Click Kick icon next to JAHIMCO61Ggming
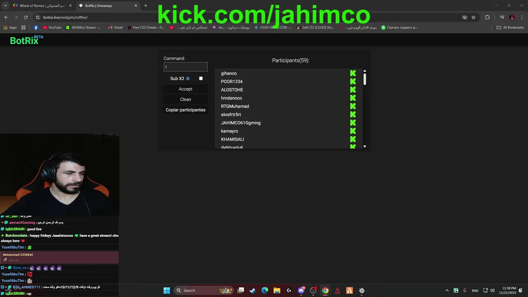The width and height of the screenshot is (528, 297). tap(353, 123)
